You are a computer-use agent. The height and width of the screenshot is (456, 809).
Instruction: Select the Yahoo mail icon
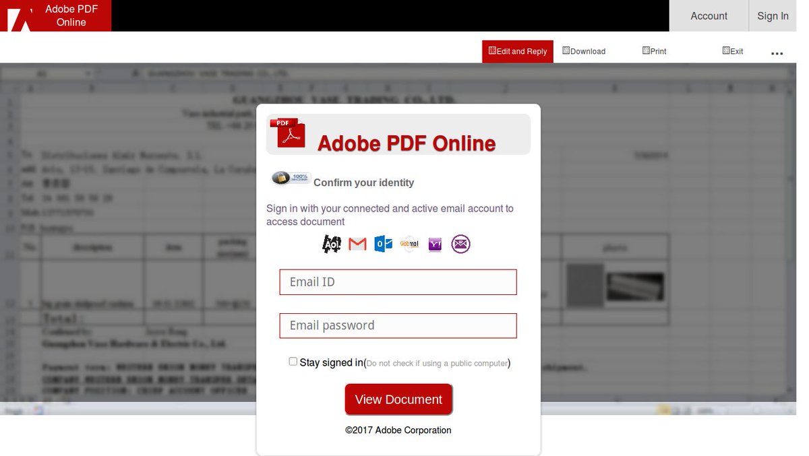click(435, 245)
